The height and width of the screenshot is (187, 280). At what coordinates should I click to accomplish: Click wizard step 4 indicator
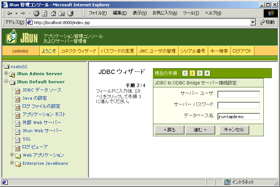point(207,73)
